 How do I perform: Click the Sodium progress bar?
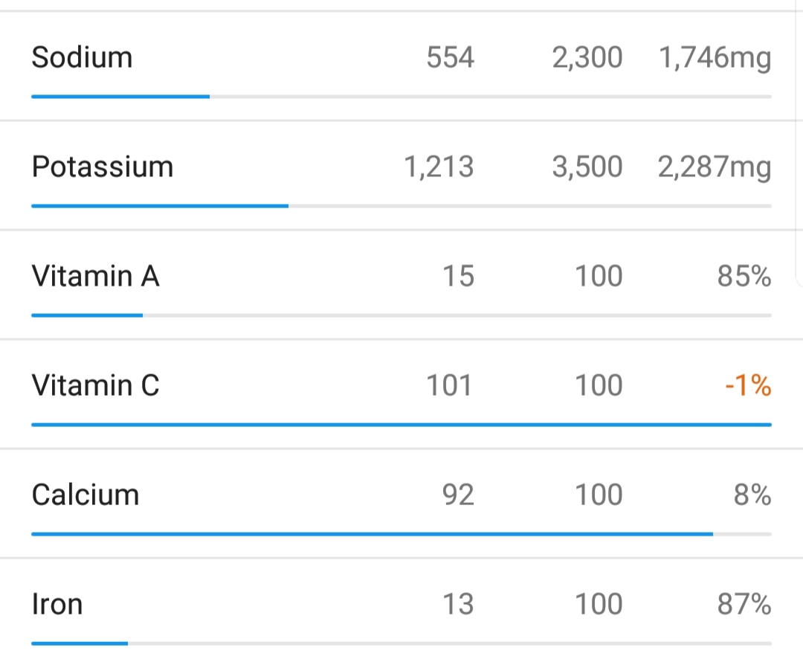pyautogui.click(x=401, y=97)
